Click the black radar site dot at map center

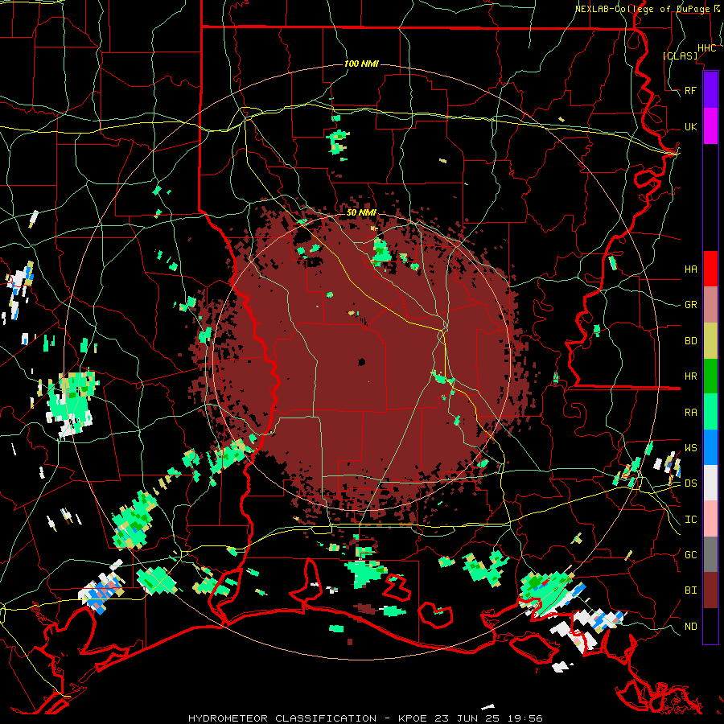361,361
